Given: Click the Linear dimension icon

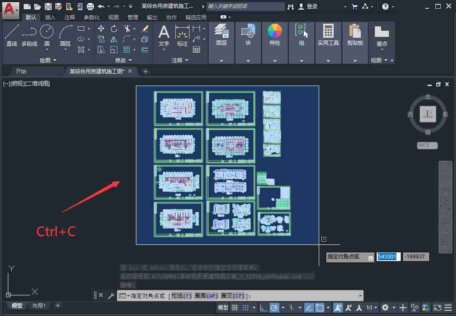Looking at the screenshot, I should point(196,28).
